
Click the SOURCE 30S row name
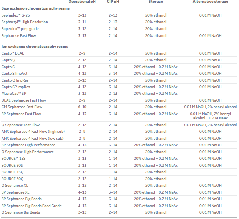coord(12,166)
